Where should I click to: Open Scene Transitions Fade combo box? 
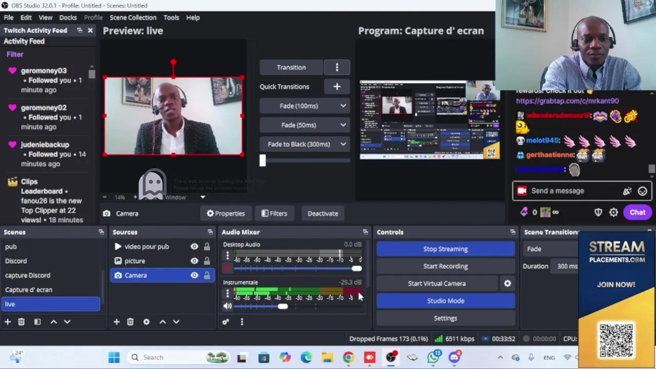(551, 249)
